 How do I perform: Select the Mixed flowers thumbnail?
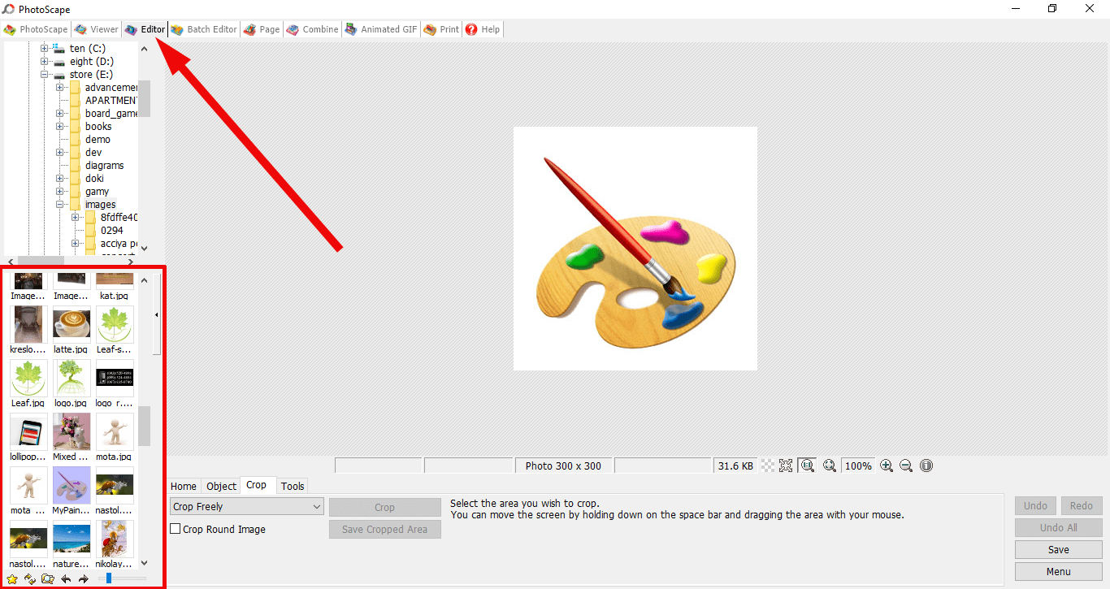coord(72,432)
